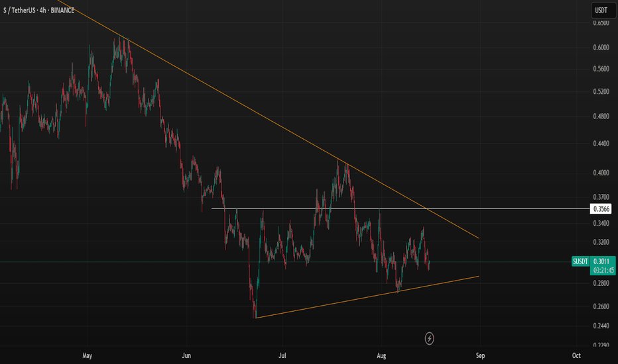Click the 0.4800 price axis label
618x364 pixels.
click(601, 116)
